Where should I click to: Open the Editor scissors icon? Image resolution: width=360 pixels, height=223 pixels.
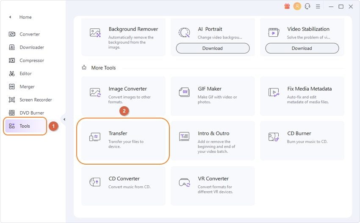pyautogui.click(x=11, y=74)
